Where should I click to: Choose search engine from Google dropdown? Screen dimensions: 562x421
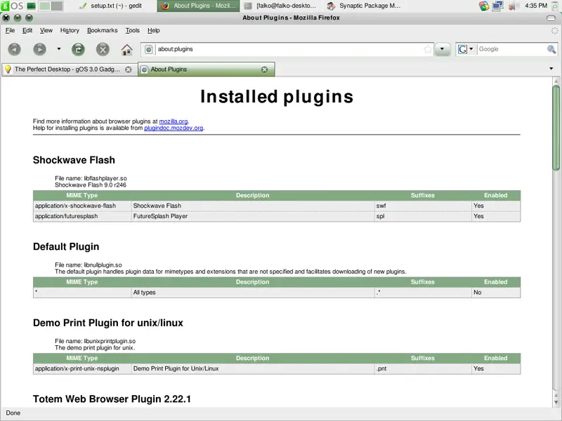coord(466,49)
